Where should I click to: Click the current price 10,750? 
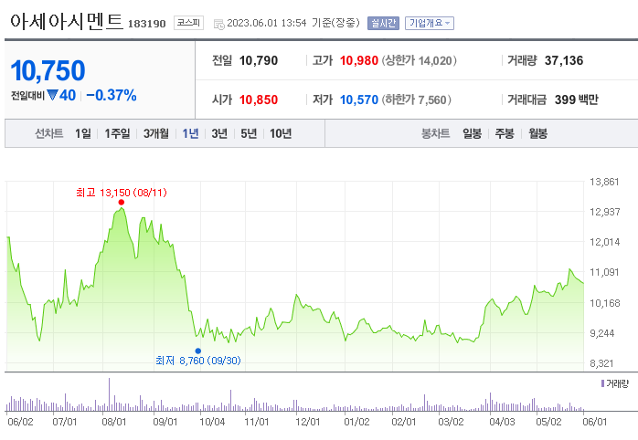[48, 70]
